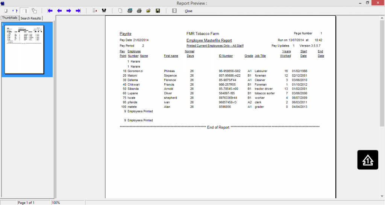Click 'Printed Current Employees Only - All Staff'
The height and width of the screenshot is (205, 385).
click(215, 45)
